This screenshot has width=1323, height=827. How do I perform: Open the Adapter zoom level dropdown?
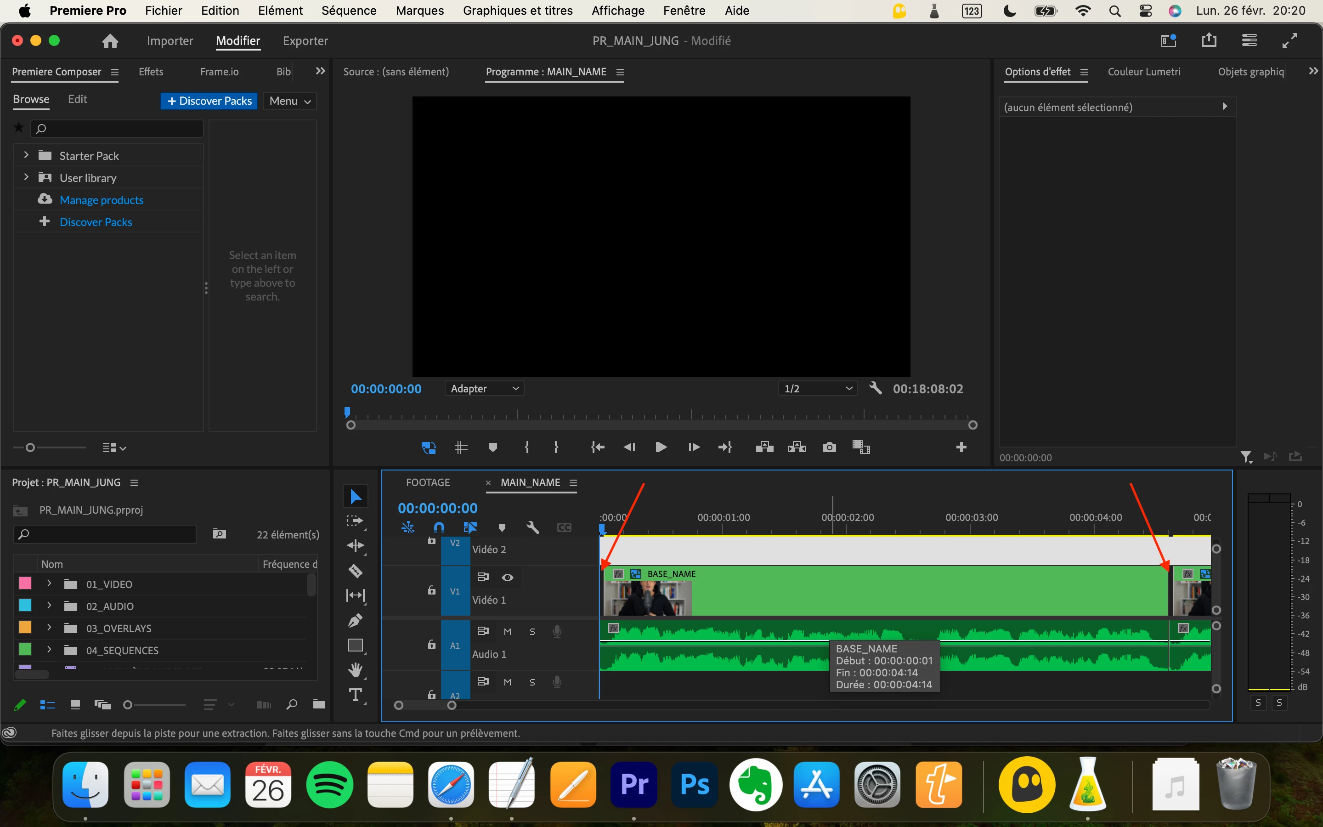click(484, 388)
